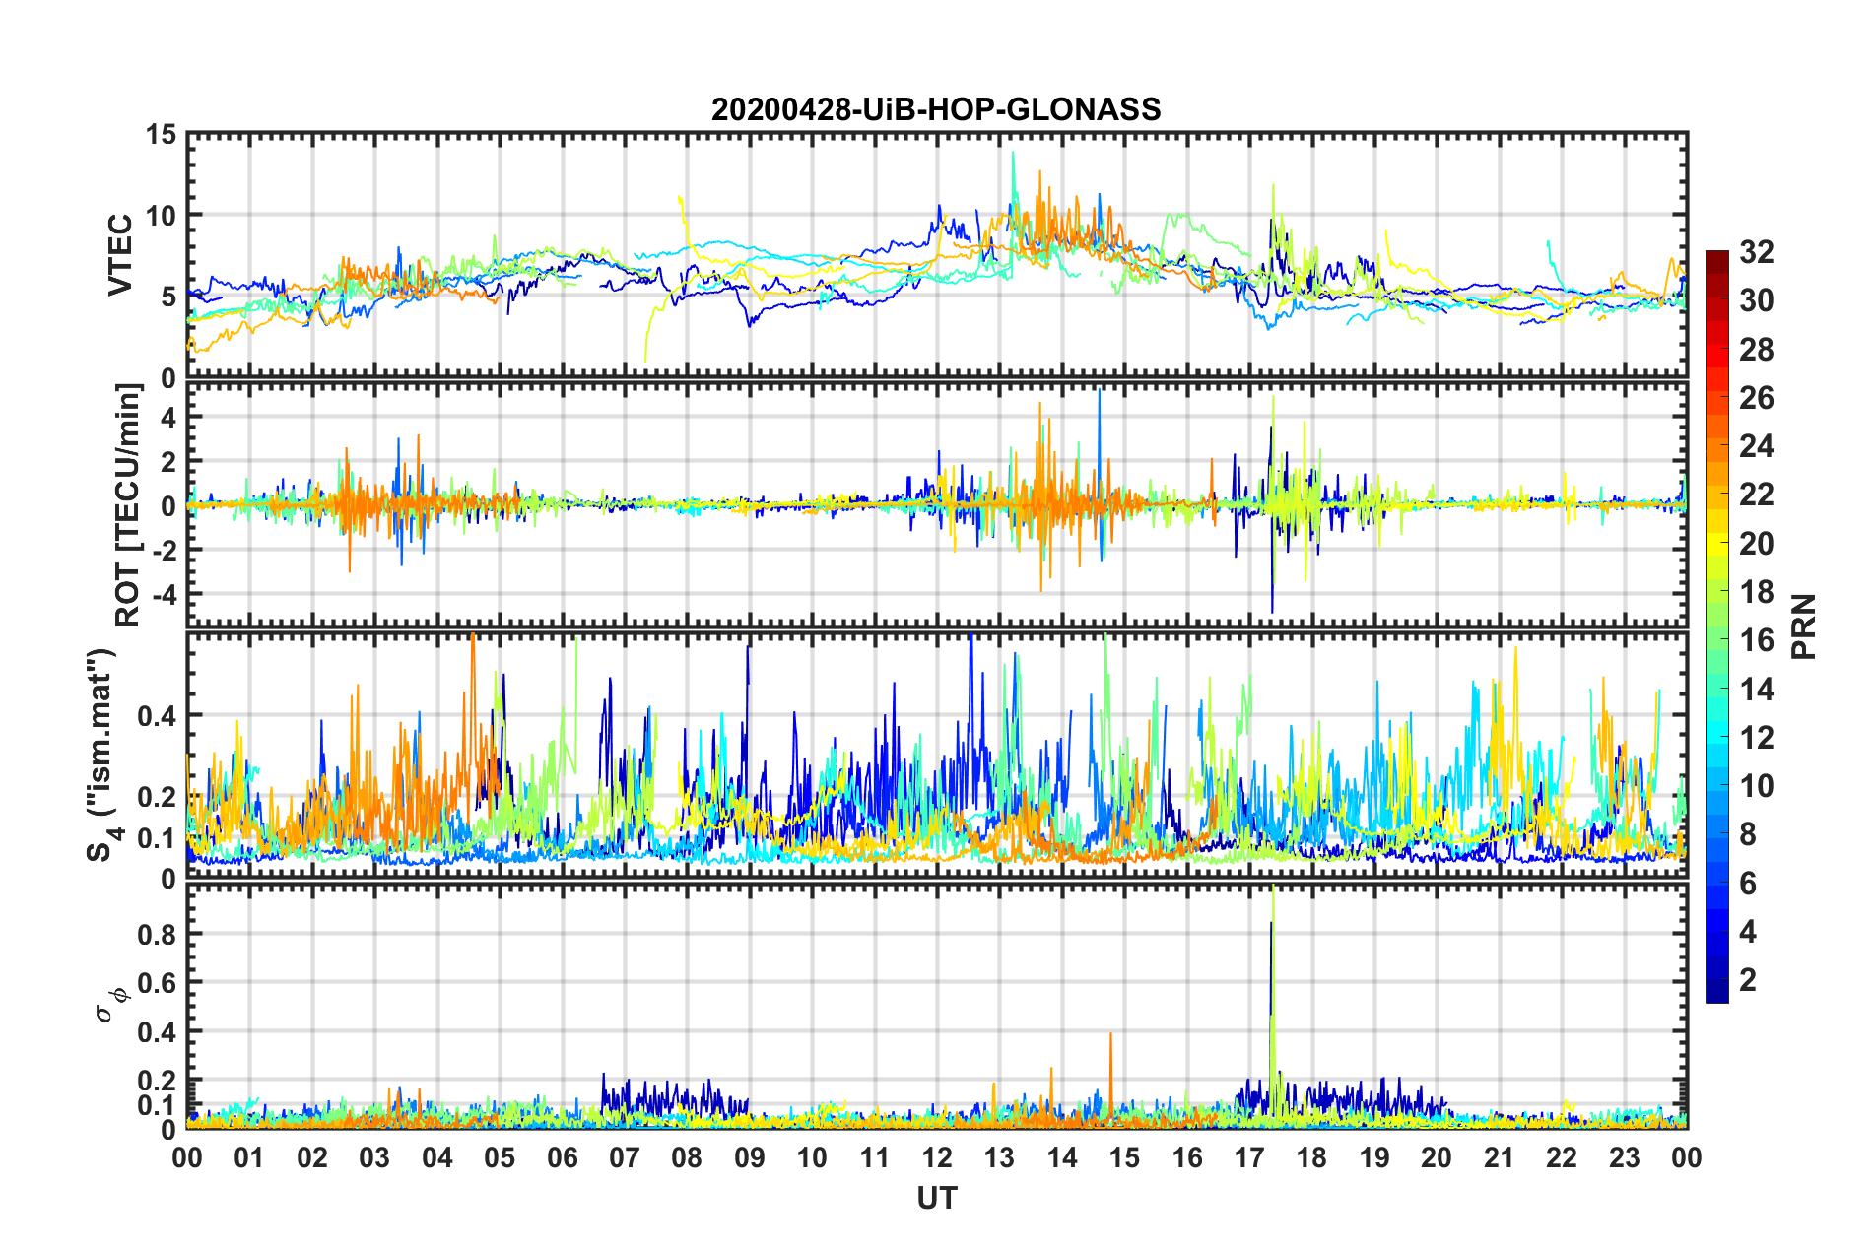This screenshot has width=1874, height=1253.
Task: Select the 14 tick label on PRN colorbar
Action: 1757,690
